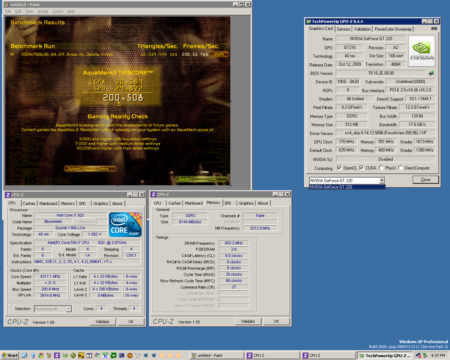Open Paint's Image menu
The height and width of the screenshot is (360, 450).
(x=43, y=11)
